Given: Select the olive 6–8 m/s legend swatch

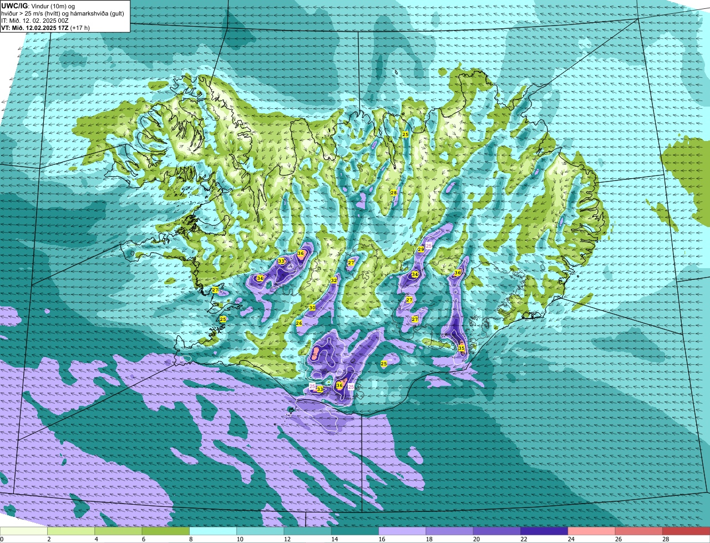Looking at the screenshot, I should [x=166, y=531].
